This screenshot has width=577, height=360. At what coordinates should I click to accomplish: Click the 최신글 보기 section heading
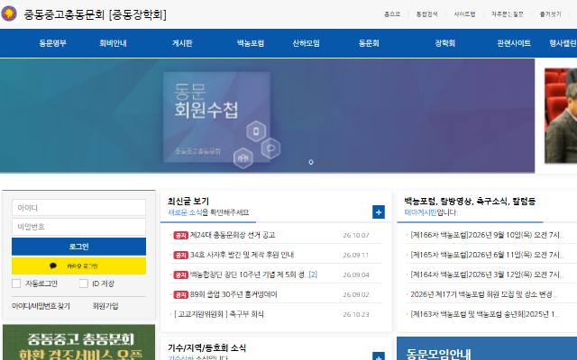pyautogui.click(x=188, y=202)
